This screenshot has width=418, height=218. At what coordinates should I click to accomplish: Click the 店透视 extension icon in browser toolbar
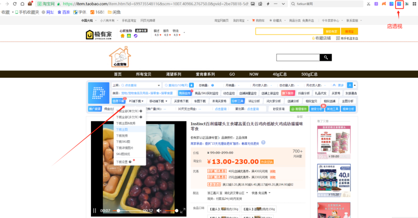tap(399, 4)
